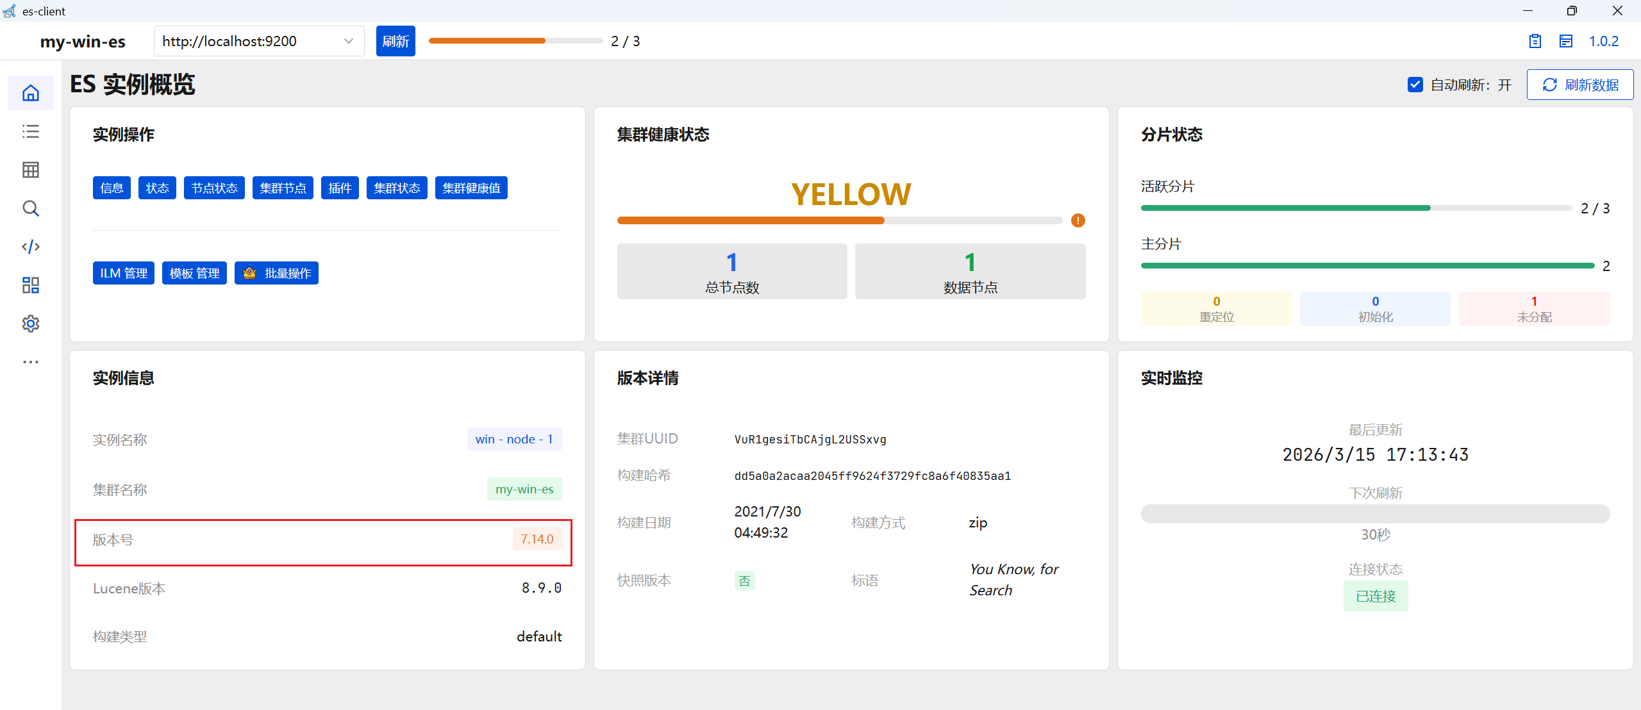
Task: Click the search magnifier sidebar icon
Action: pos(30,208)
